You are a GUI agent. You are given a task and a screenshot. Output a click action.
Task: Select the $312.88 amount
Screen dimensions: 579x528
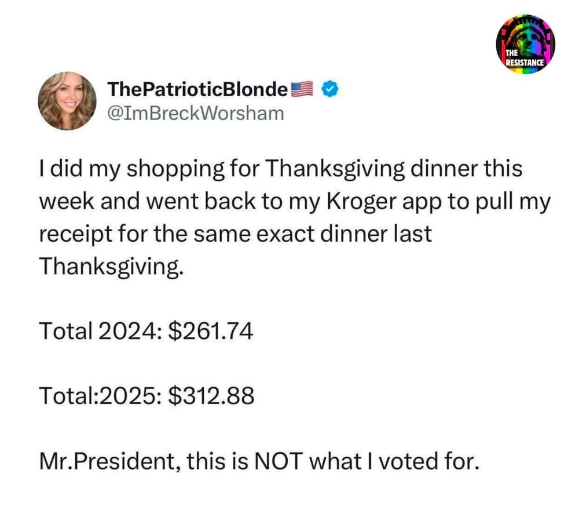coord(211,397)
